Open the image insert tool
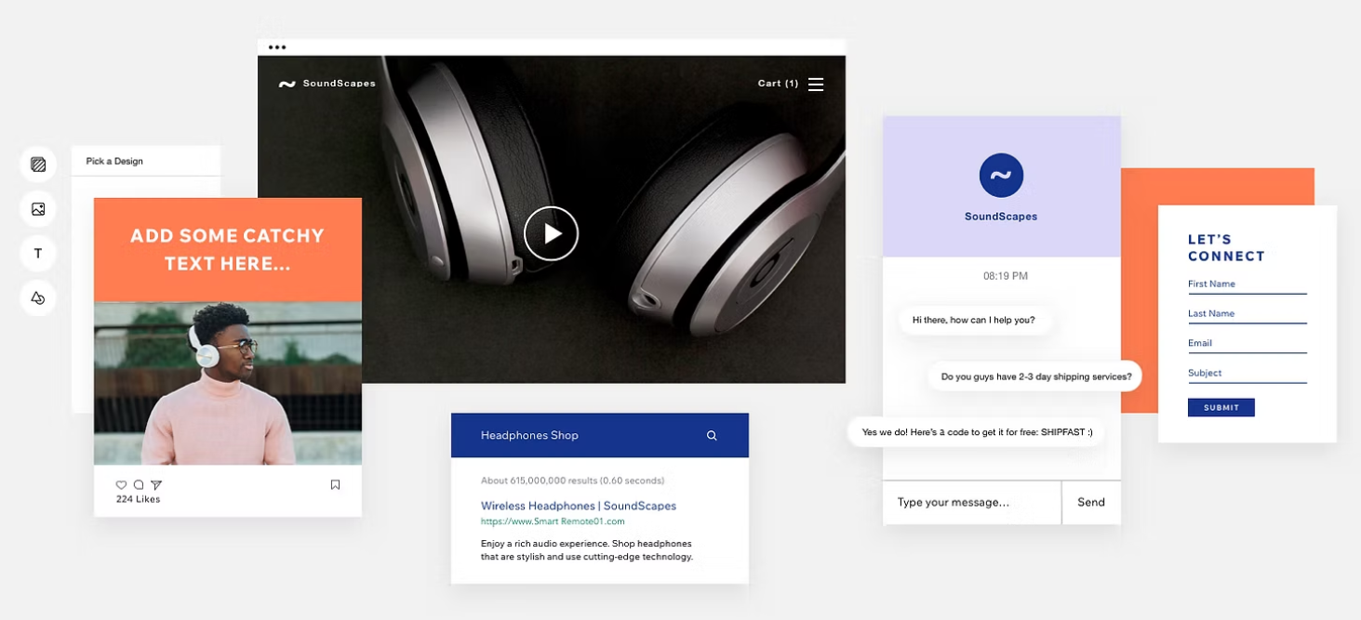The image size is (1361, 620). pyautogui.click(x=38, y=208)
